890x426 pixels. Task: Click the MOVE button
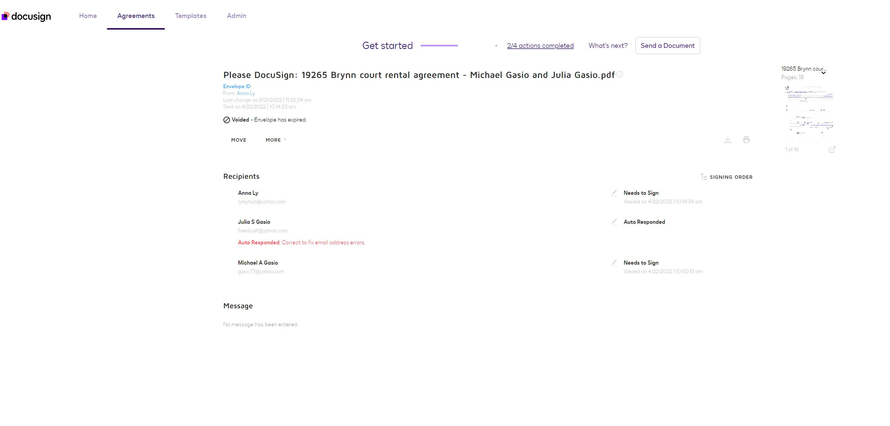pos(238,140)
